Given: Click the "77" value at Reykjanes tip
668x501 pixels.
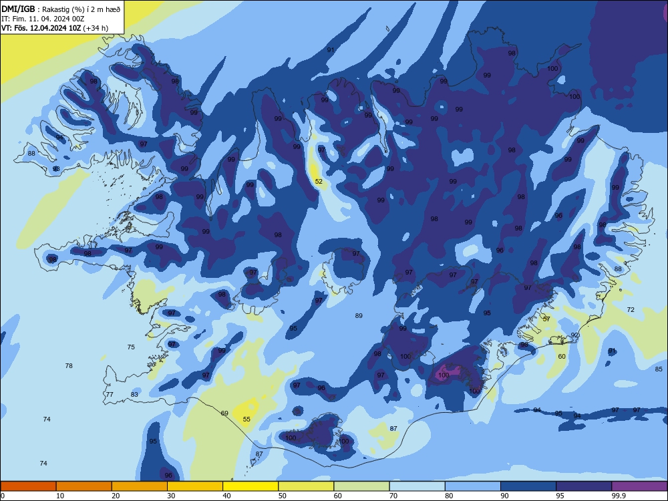Looking at the screenshot, I should (x=110, y=395).
